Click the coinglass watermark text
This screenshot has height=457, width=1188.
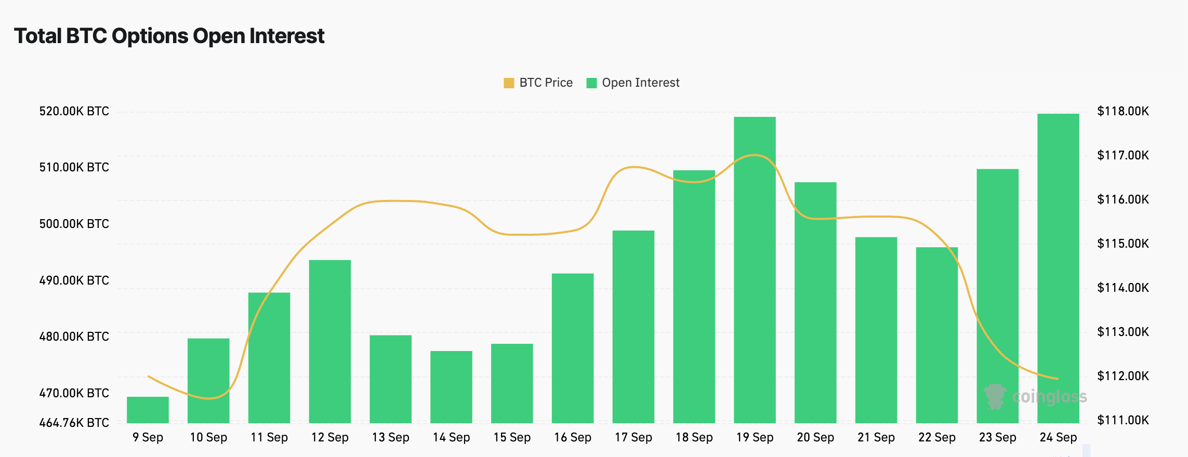[x=1049, y=397]
